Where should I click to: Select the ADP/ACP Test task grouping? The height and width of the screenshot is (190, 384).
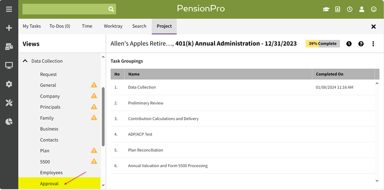(243, 134)
